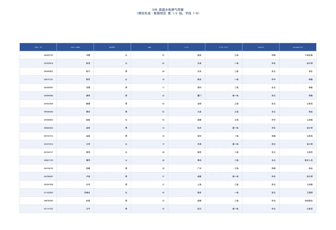The width and height of the screenshot is (336, 230).
Task: Click user ID cell U31131432
Action: click(38, 209)
